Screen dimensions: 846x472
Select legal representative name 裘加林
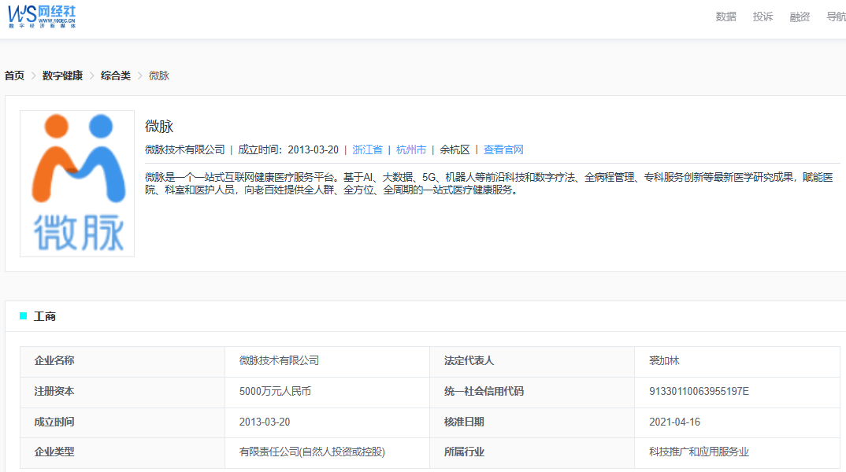click(664, 360)
